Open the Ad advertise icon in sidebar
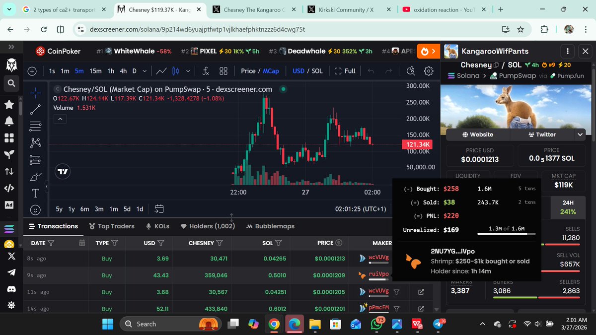 [x=9, y=205]
